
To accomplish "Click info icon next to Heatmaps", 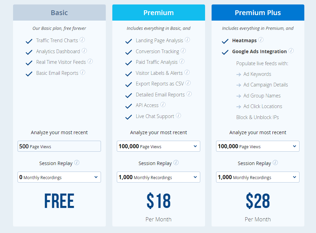I will click(261, 40).
